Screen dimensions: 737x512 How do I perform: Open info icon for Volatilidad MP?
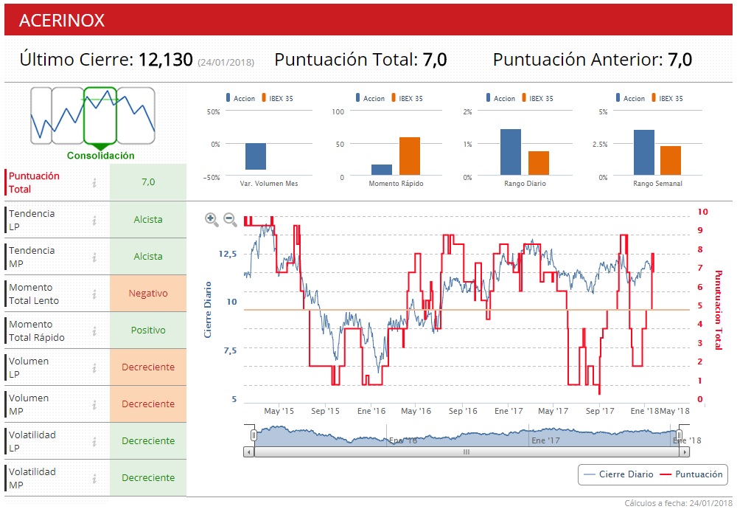click(x=94, y=478)
